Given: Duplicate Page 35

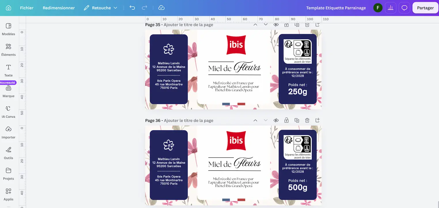Looking at the screenshot, I should [x=297, y=25].
